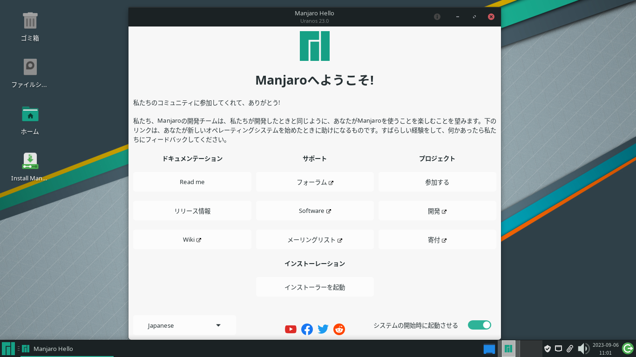Click the green logout session icon
The width and height of the screenshot is (636, 357).
point(628,348)
